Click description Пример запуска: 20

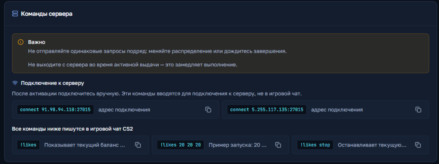click(x=238, y=145)
